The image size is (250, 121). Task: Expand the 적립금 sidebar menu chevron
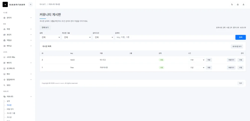[31, 40]
